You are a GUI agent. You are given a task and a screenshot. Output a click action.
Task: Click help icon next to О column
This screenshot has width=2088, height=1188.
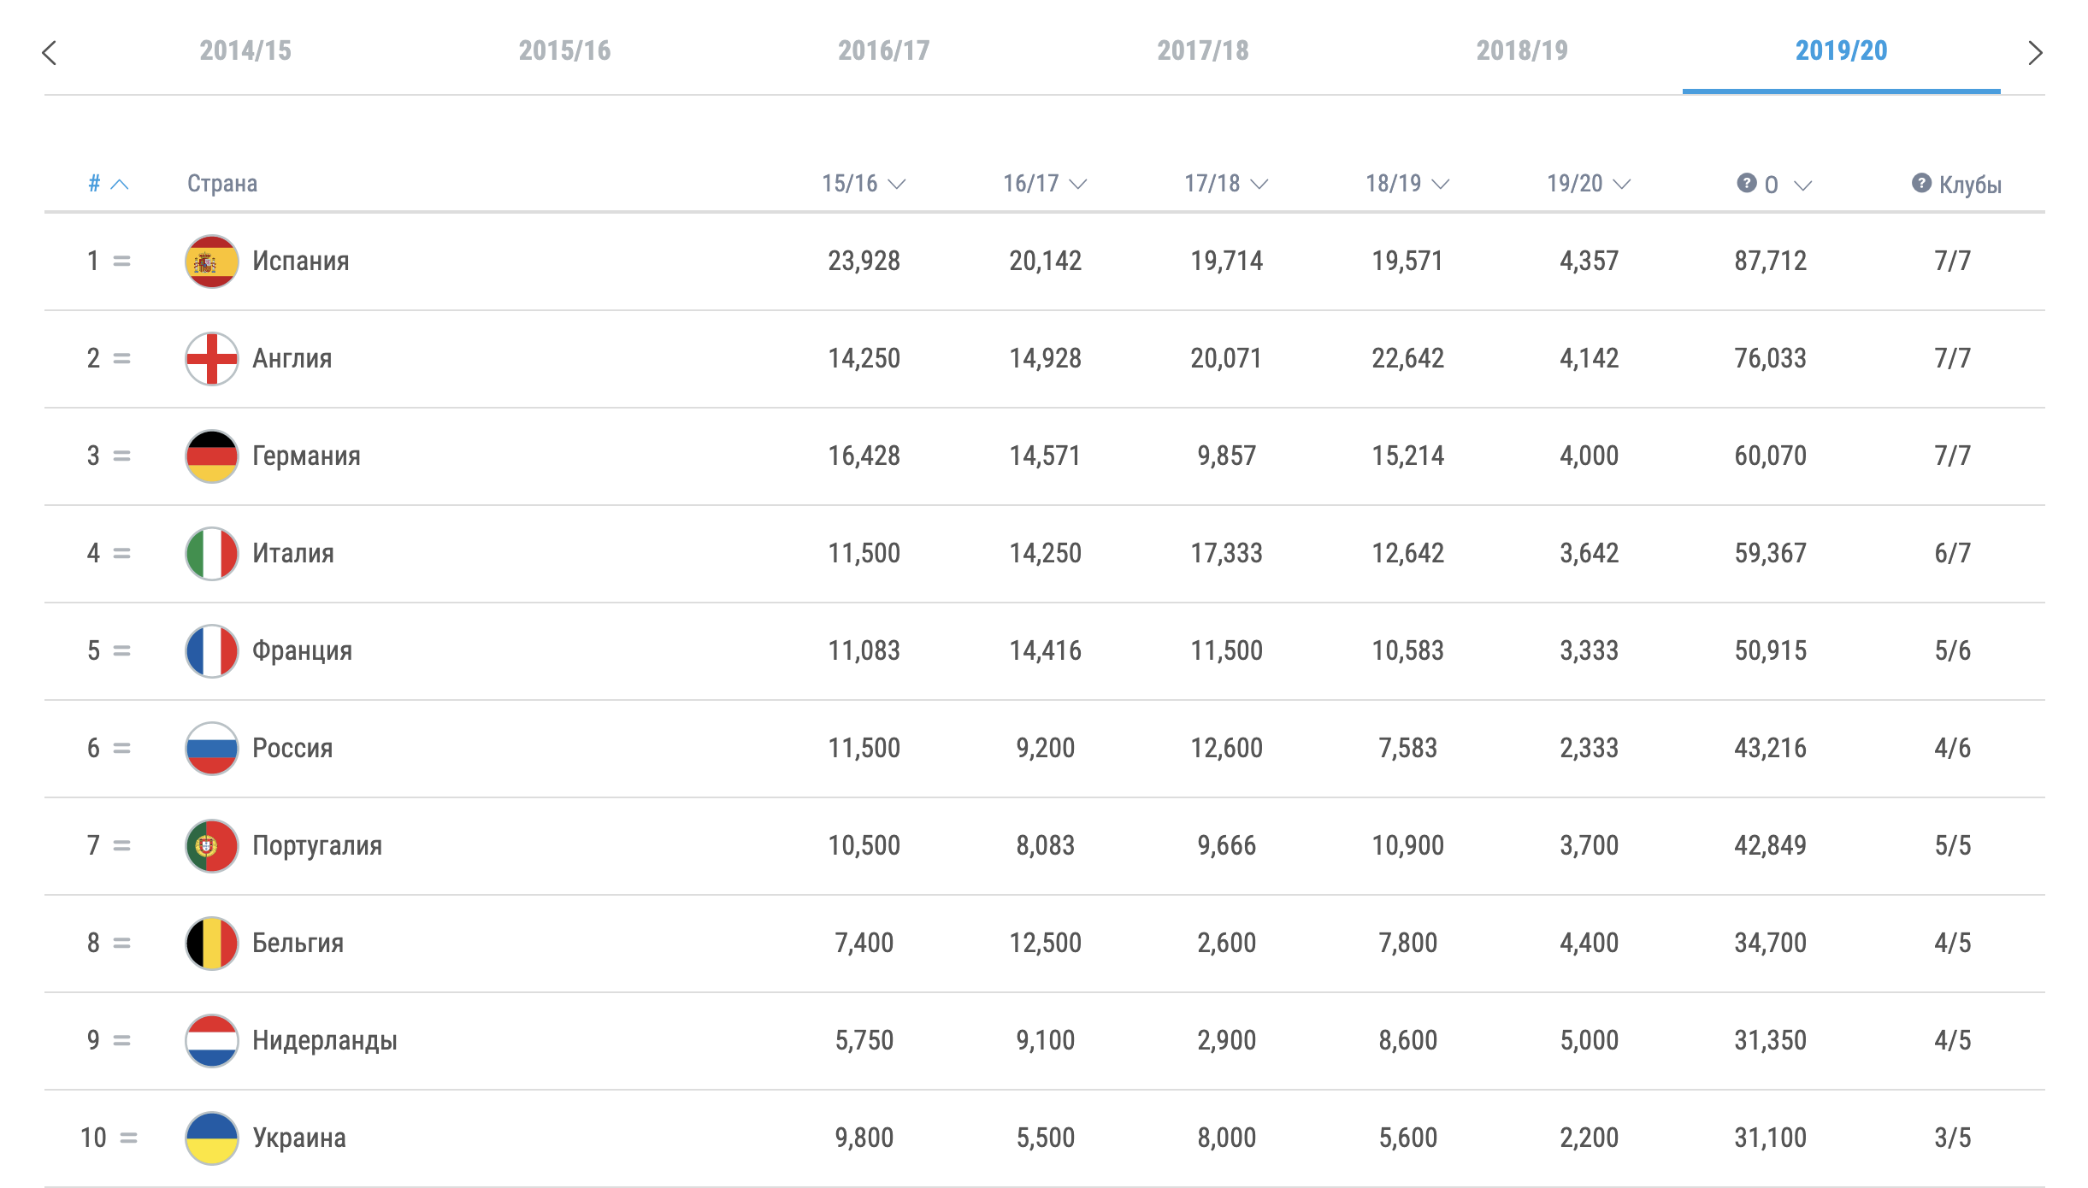[1746, 183]
